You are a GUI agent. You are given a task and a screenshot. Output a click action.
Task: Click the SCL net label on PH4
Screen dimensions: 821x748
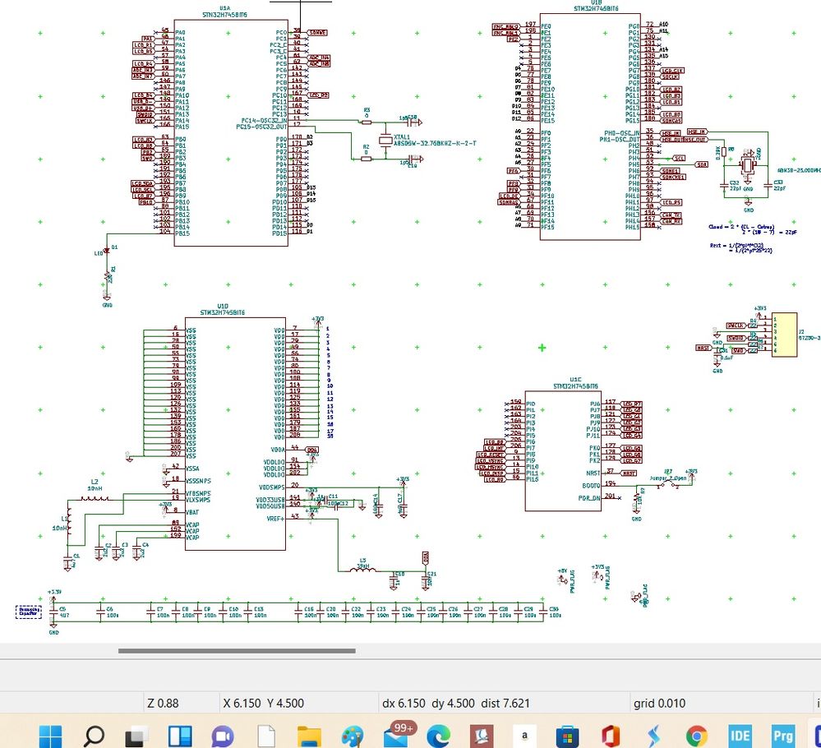tap(679, 158)
